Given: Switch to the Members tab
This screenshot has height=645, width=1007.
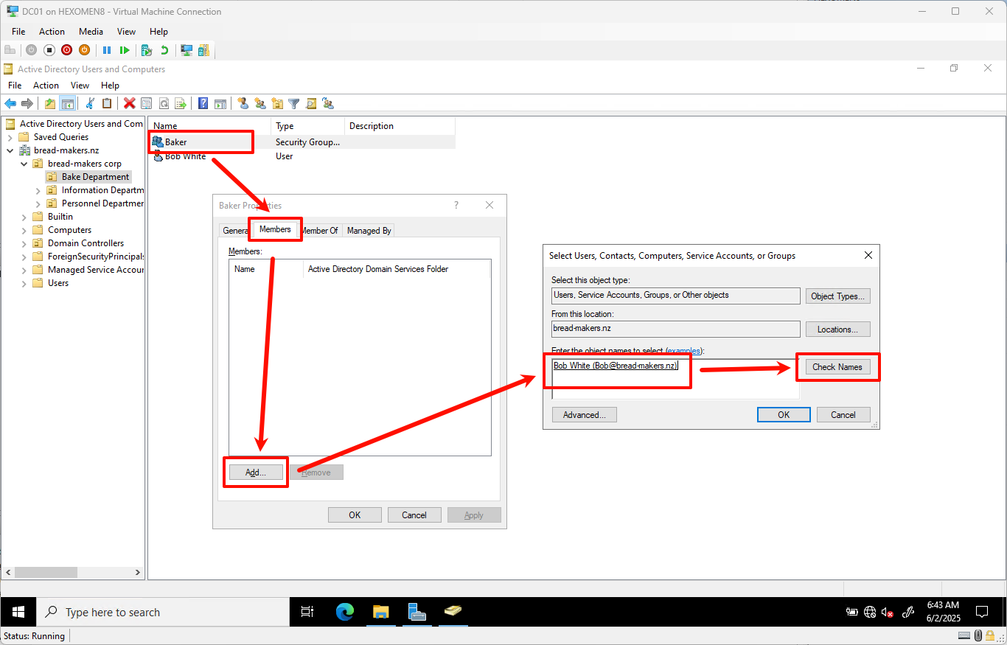Looking at the screenshot, I should [x=275, y=229].
